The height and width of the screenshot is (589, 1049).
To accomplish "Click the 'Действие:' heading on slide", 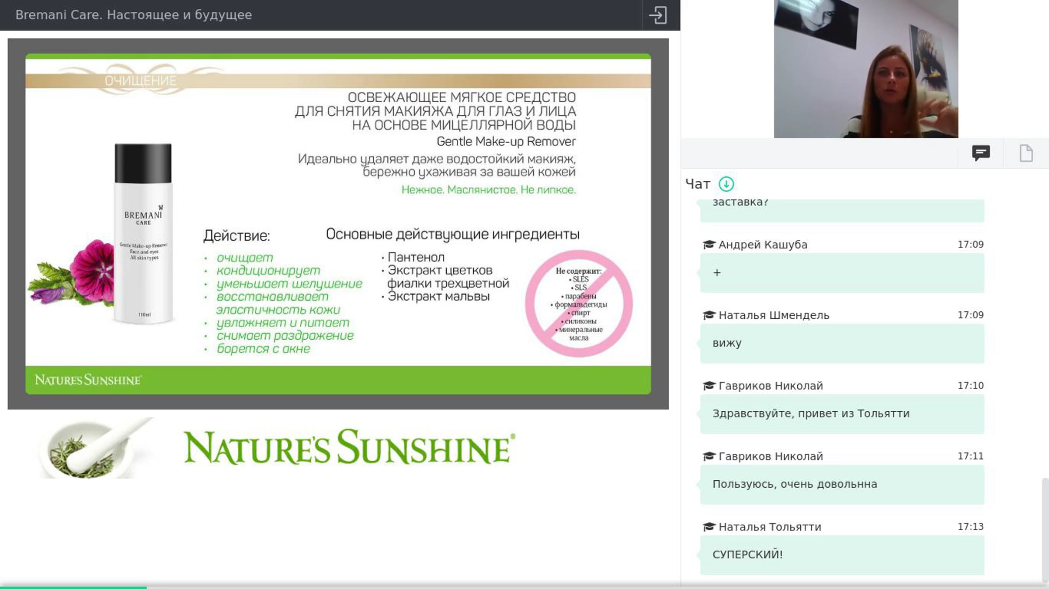I will [x=236, y=236].
